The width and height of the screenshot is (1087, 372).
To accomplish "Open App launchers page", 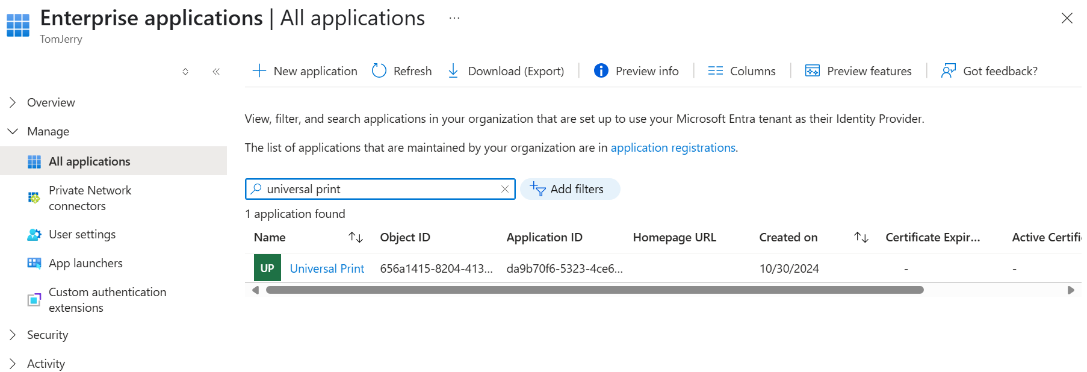I will pos(85,263).
